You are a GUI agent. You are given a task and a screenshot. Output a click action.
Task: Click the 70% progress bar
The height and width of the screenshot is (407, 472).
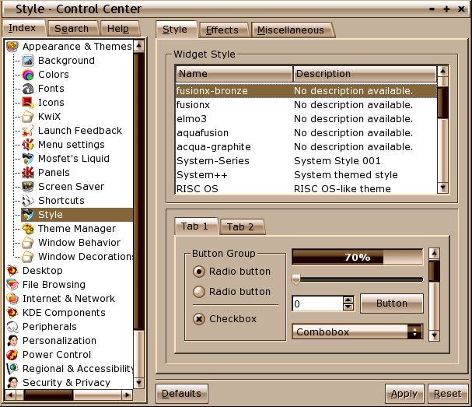pyautogui.click(x=358, y=257)
